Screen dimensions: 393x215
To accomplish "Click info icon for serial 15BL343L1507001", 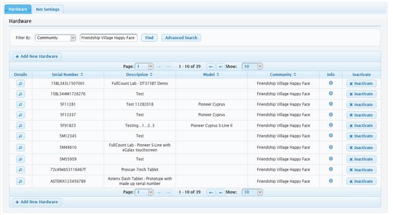I will pyautogui.click(x=331, y=83).
